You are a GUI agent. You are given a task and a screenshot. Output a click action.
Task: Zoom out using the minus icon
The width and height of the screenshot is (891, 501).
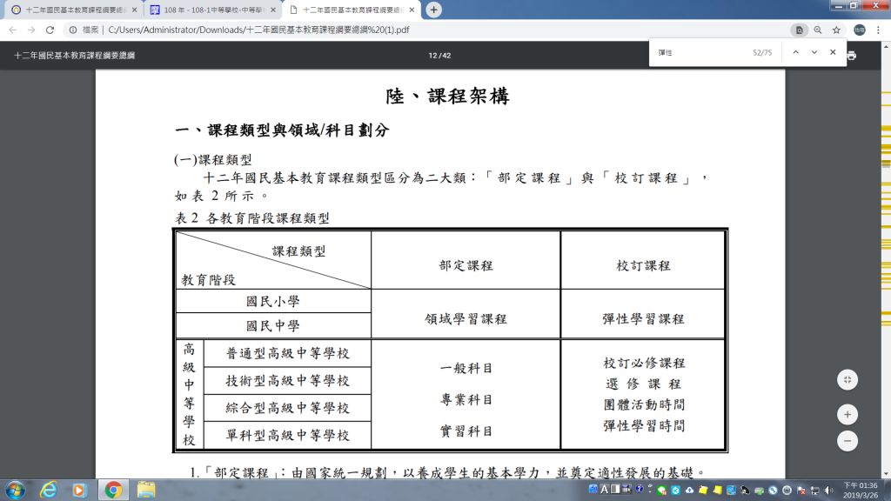[x=847, y=441]
